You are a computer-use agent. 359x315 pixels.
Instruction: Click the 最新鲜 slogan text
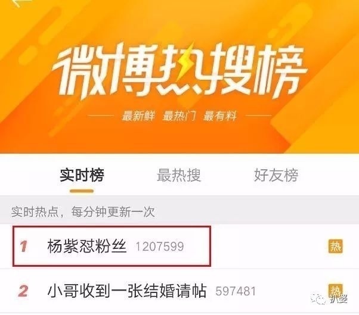click(x=138, y=116)
